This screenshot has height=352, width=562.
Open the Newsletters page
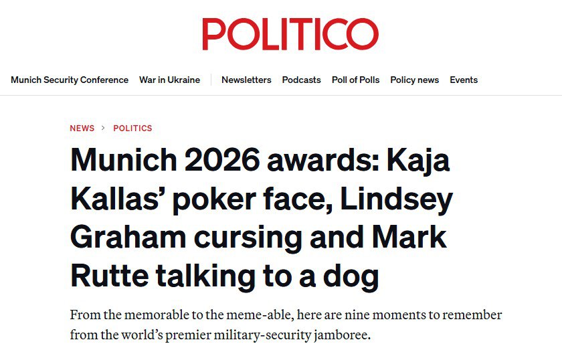pos(246,80)
